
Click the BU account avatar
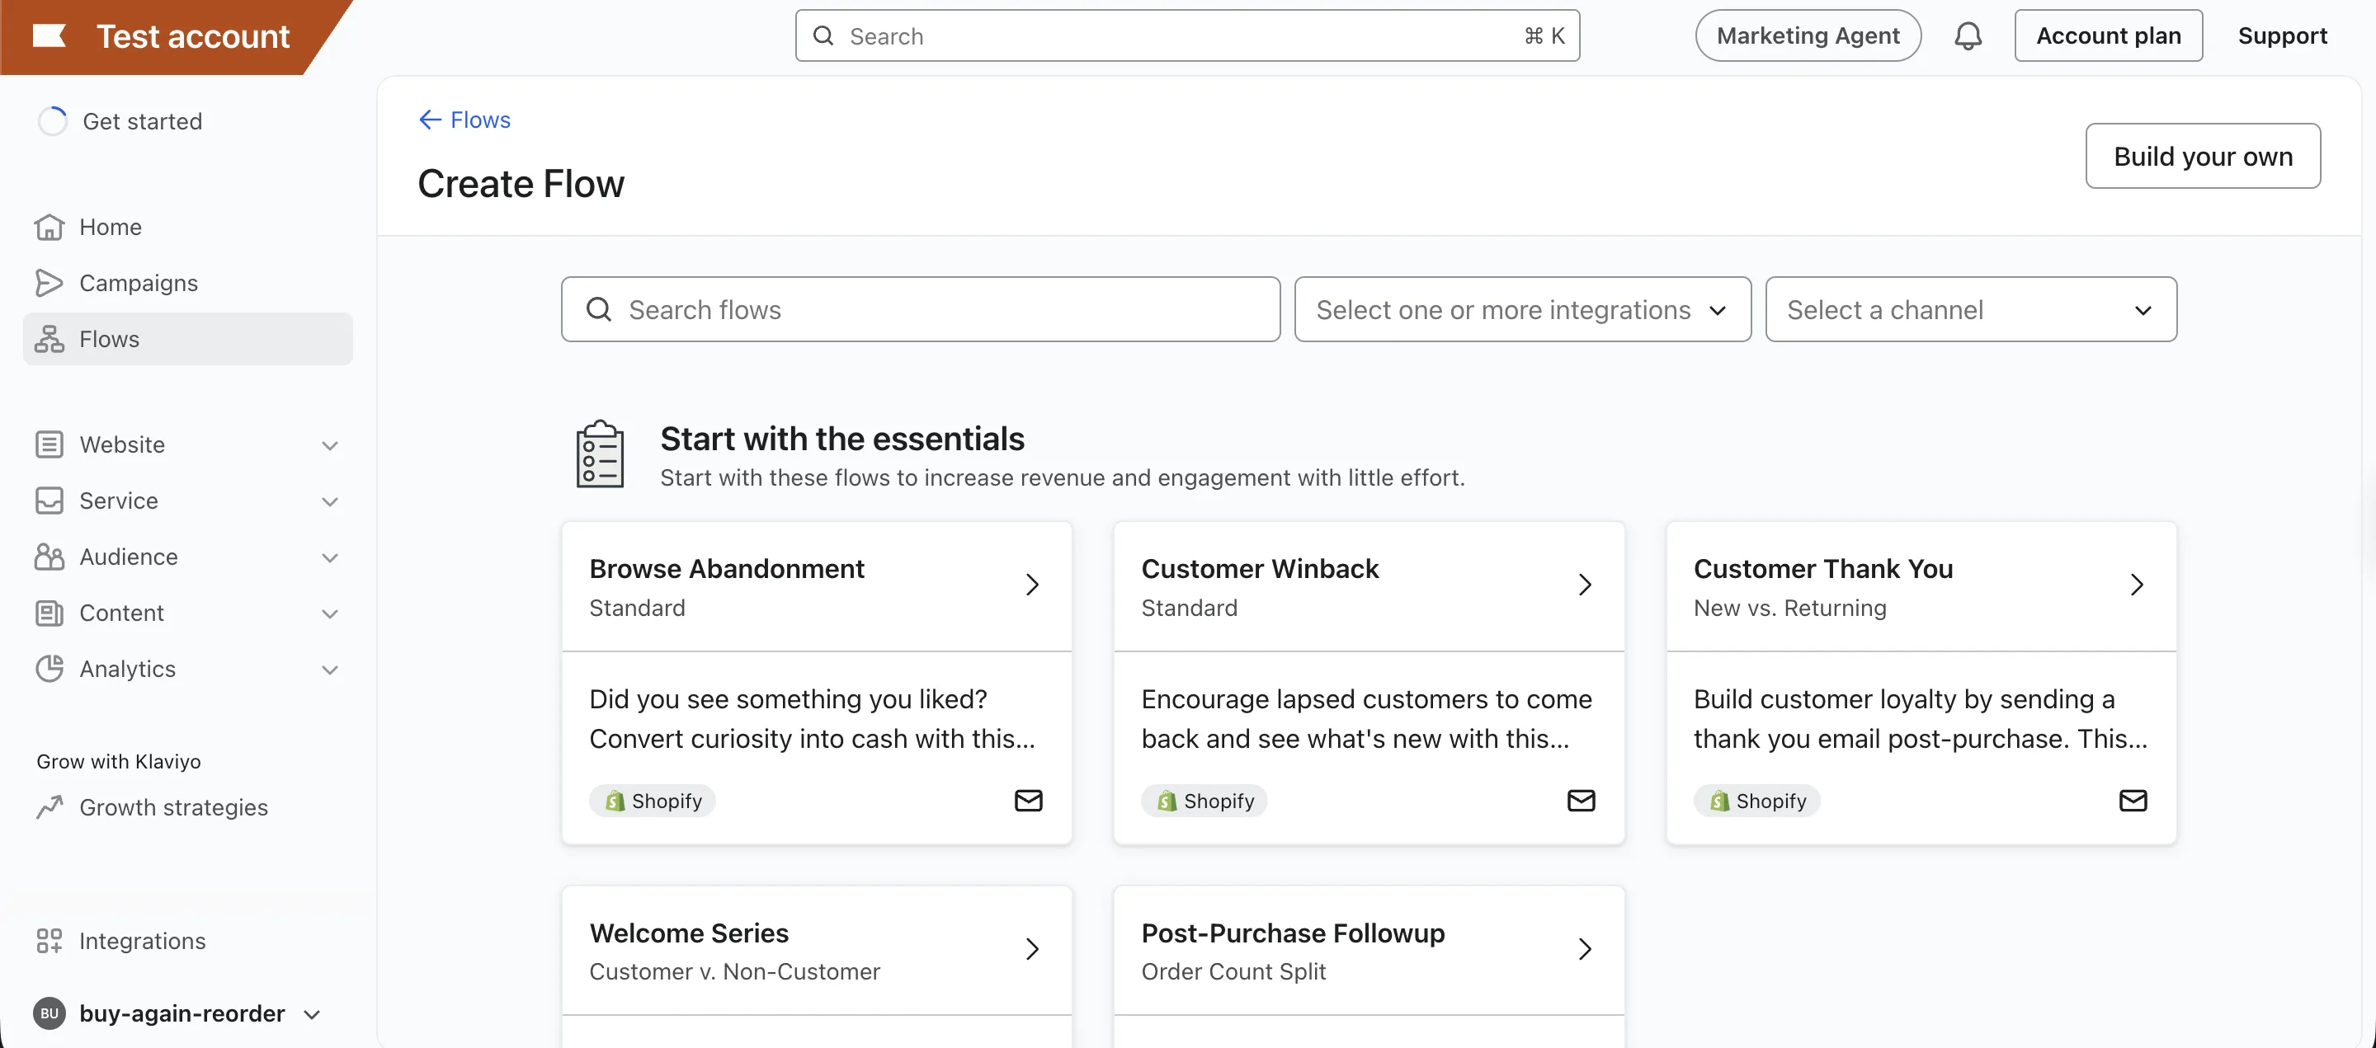[49, 1014]
